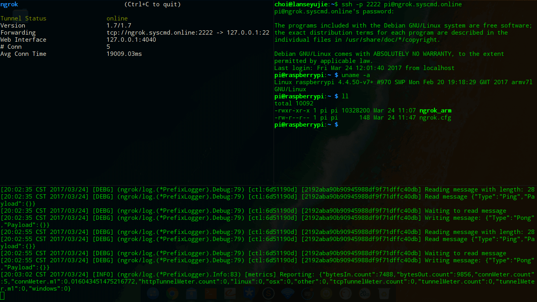Viewport: 537px width, 302px height.
Task: Click the '20:03:02 CST' log timestamp
Action: coord(25,274)
